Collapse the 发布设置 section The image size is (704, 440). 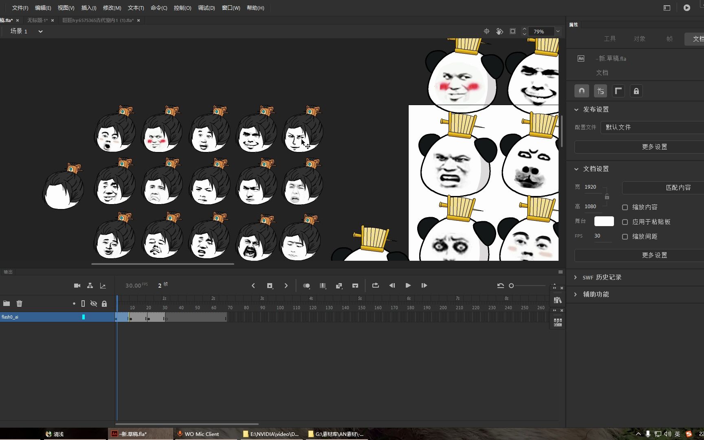576,109
